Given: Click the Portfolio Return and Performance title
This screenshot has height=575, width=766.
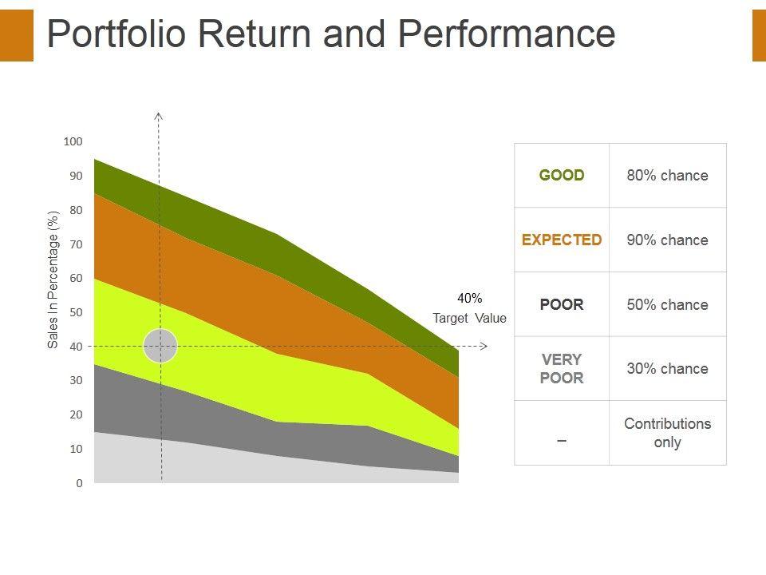Looking at the screenshot, I should tap(331, 34).
